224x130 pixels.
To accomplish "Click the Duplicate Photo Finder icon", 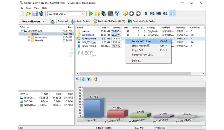I will point(130,21).
